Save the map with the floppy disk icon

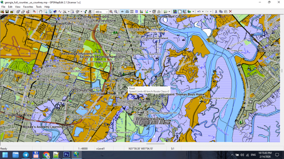pos(7,12)
